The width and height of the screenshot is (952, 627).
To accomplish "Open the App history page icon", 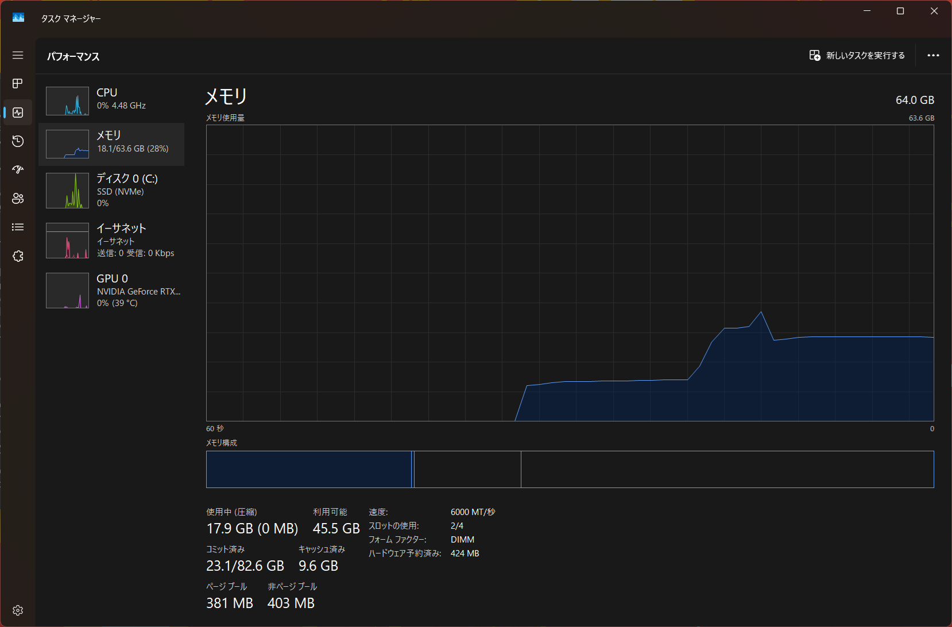I will click(x=18, y=141).
